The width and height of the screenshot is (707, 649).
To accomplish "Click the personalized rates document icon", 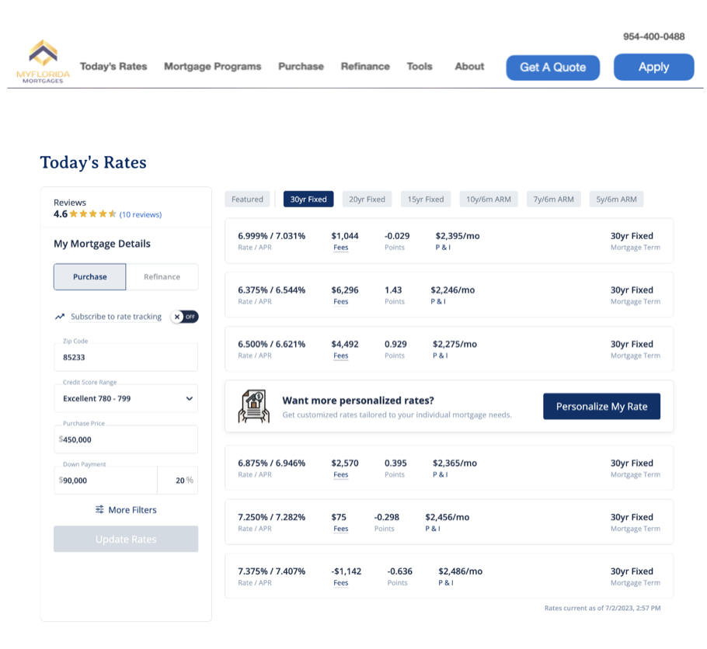I will (x=254, y=406).
